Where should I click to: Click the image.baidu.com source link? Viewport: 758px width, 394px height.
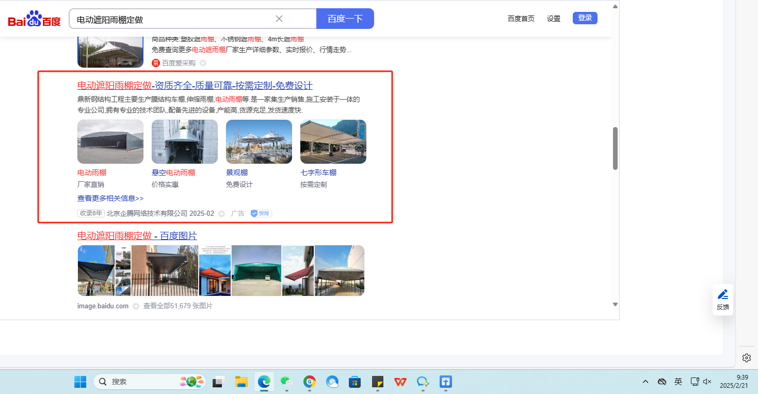tap(103, 306)
